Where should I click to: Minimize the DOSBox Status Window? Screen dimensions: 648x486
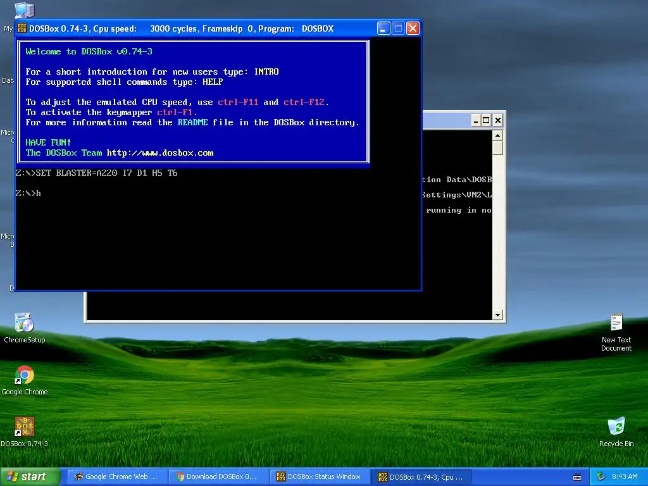point(476,120)
